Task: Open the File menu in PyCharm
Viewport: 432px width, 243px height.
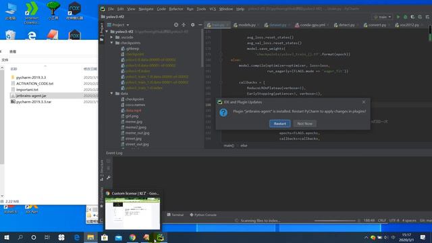Action: [x=111, y=9]
